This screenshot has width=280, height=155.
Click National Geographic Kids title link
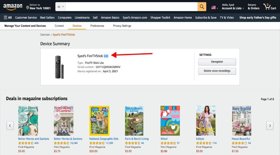(104, 139)
